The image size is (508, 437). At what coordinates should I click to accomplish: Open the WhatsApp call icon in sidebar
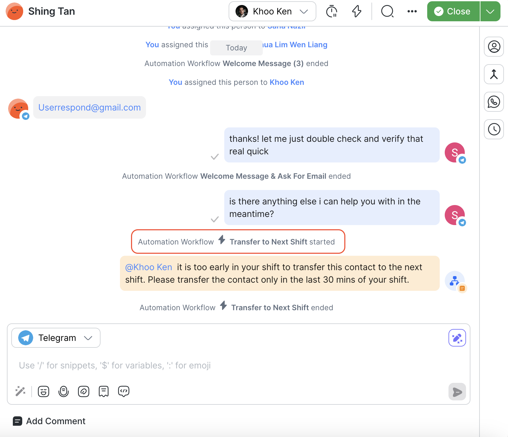pyautogui.click(x=494, y=102)
